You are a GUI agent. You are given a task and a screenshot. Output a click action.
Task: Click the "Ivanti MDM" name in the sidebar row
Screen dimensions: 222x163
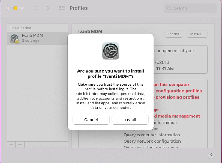(32, 36)
